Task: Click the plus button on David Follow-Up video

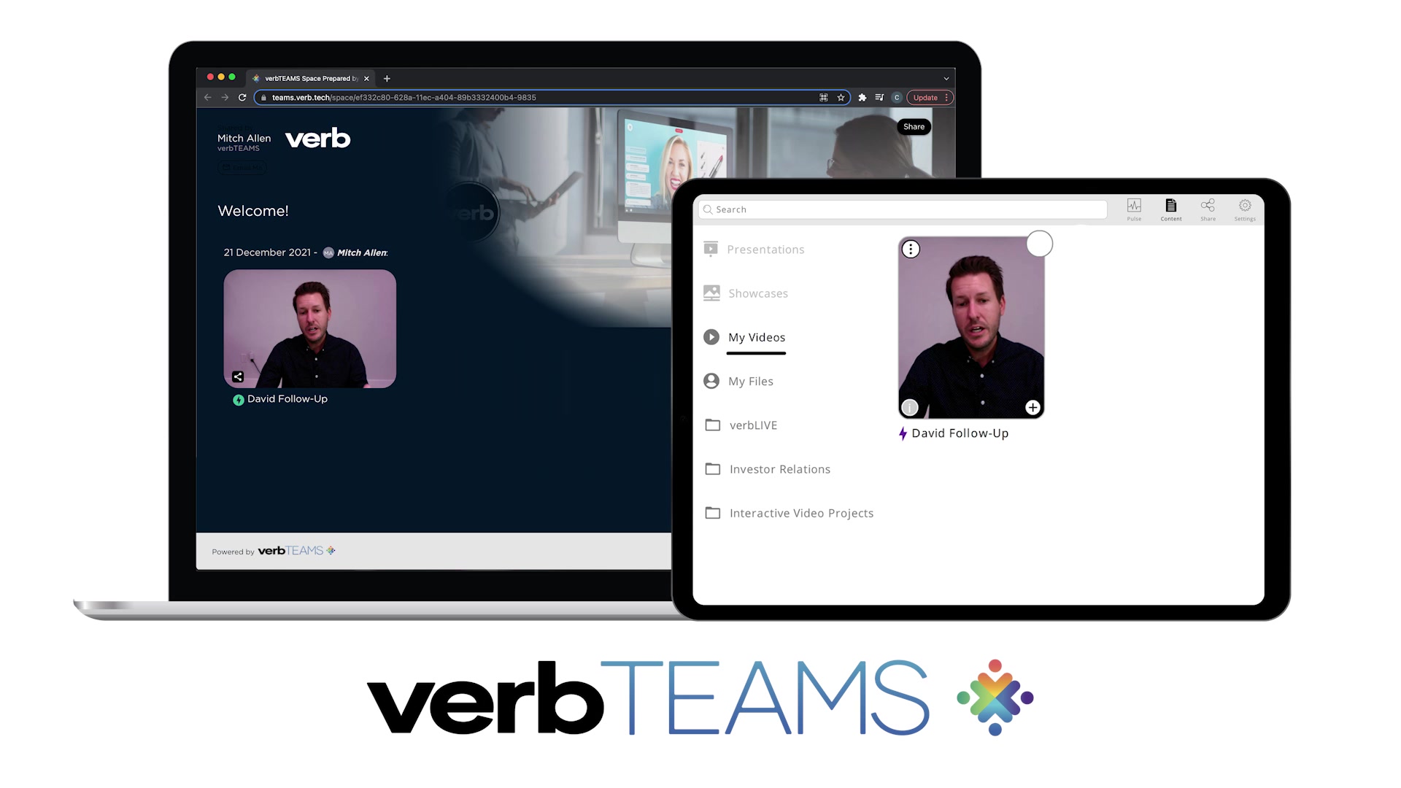Action: [1032, 407]
